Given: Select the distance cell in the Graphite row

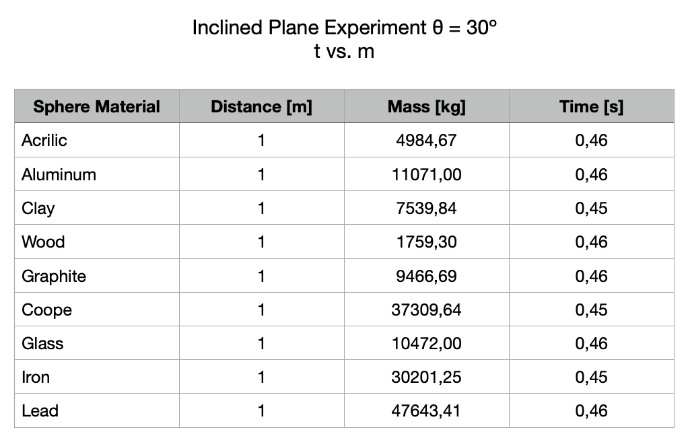Looking at the screenshot, I should (x=261, y=277).
